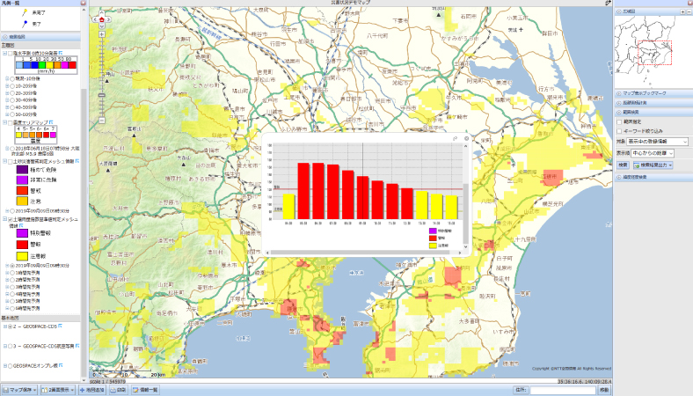The height and width of the screenshot is (396, 693).
Task: Pan the map left with arrow control
Action: point(95,19)
